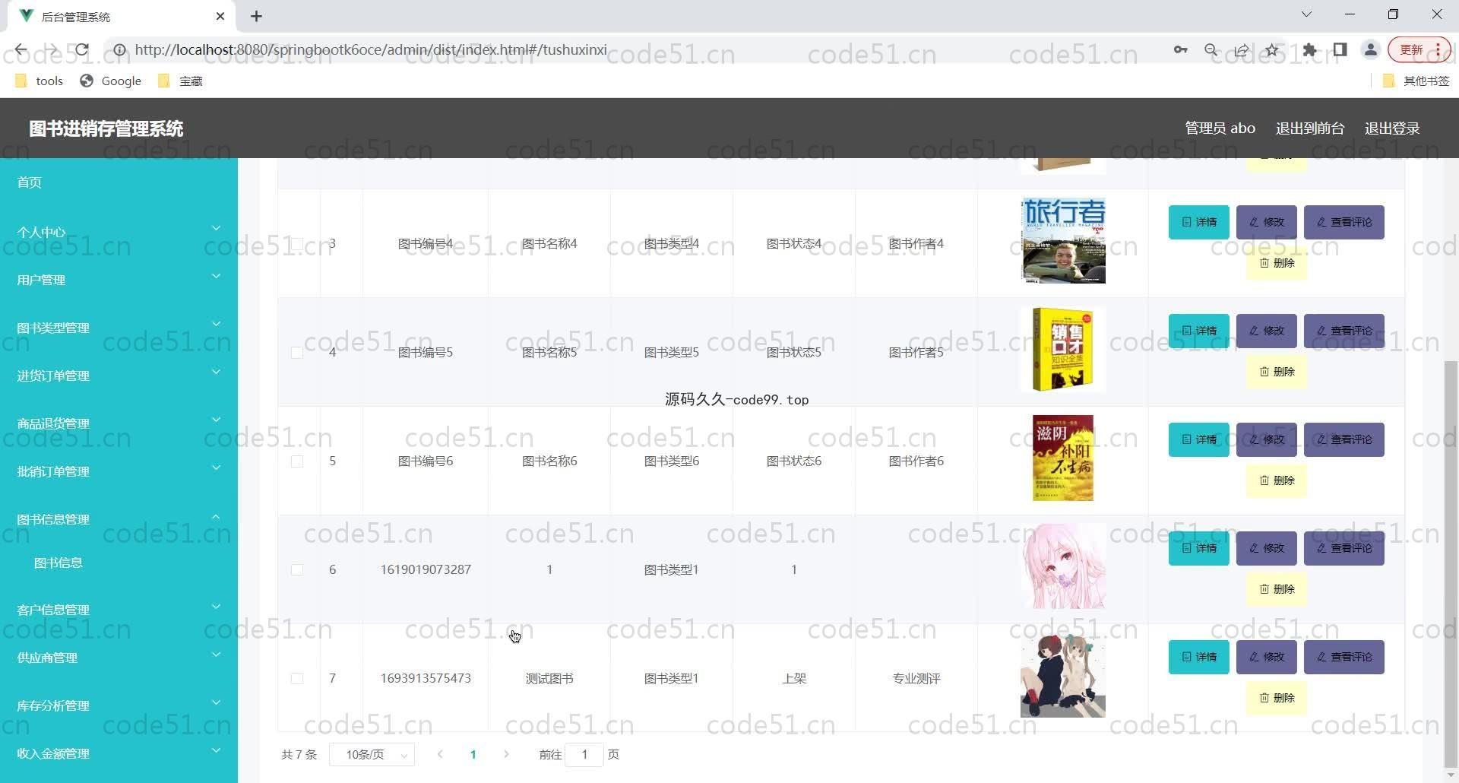The height and width of the screenshot is (783, 1459).
Task: Click 删除 for 图书名称6
Action: [1276, 480]
